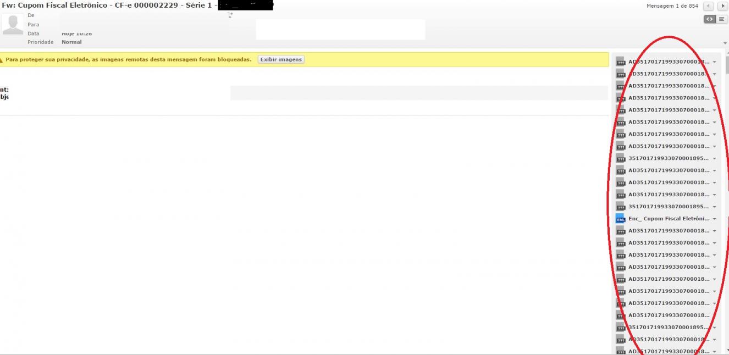Image resolution: width=729 pixels, height=355 pixels.
Task: Click the 'Data' header label
Action: (x=33, y=34)
